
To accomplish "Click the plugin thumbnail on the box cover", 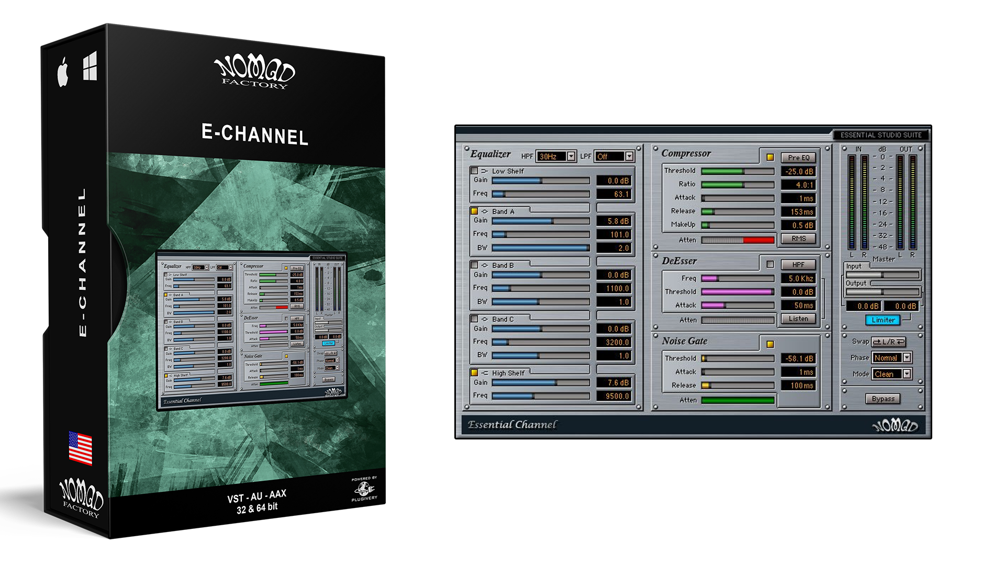I will coord(252,331).
